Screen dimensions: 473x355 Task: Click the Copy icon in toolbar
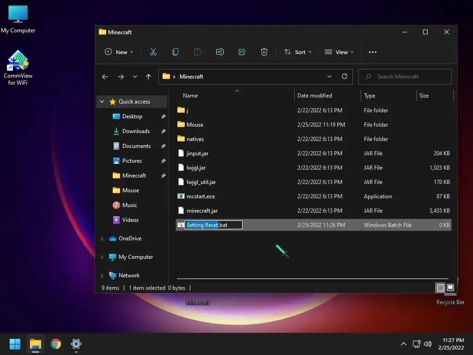(175, 52)
